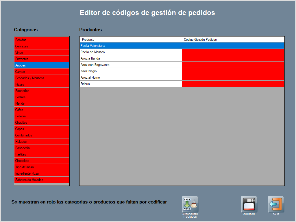Screen dimensions: 296x222
Task: Click the Salir exit icon
Action: click(x=276, y=204)
